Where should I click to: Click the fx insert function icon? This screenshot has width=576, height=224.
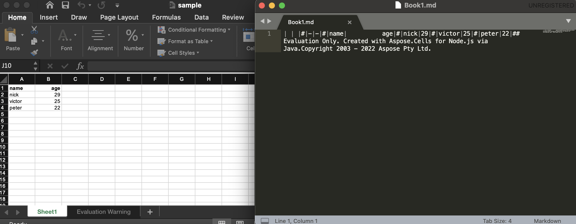tap(80, 66)
